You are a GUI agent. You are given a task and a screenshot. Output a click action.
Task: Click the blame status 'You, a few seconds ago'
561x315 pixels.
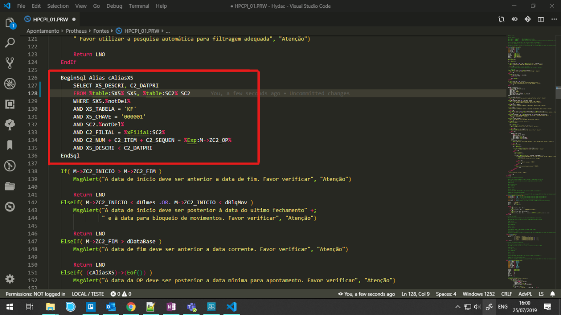coord(366,294)
